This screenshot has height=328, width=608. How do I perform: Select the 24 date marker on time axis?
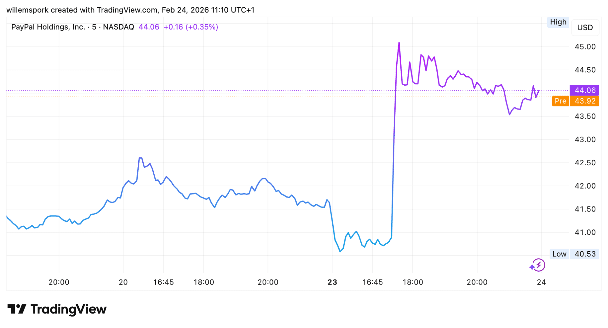coord(541,282)
